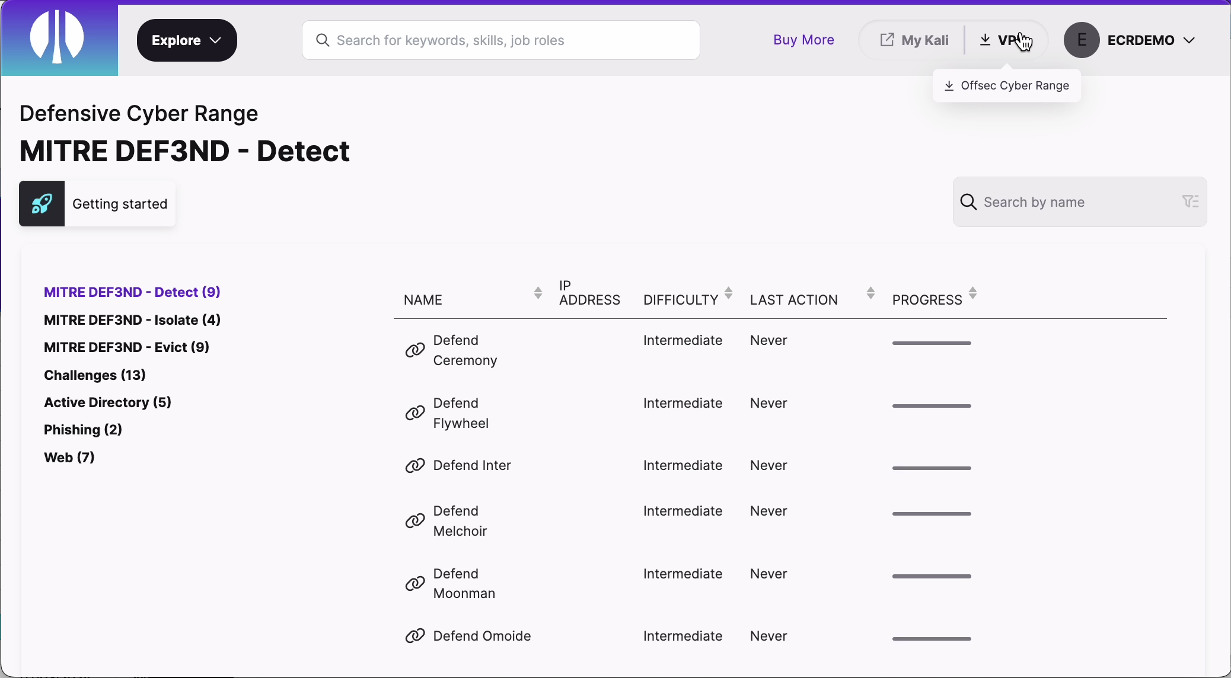Open the Defend Omoide machine
The height and width of the screenshot is (678, 1231).
481,636
